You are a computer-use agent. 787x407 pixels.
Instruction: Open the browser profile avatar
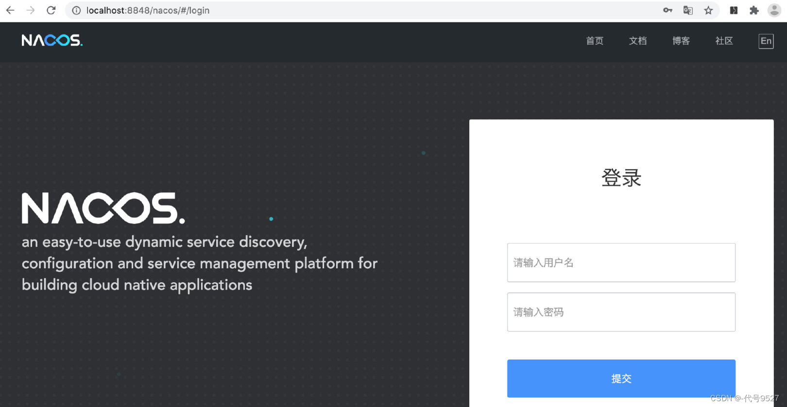(774, 10)
